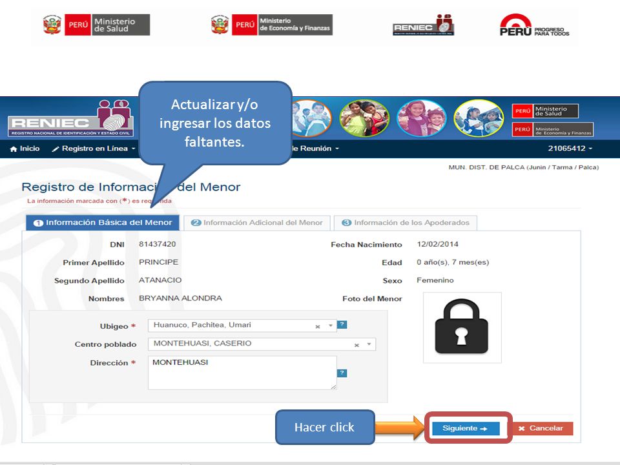Click the top Ministerio de Economía y Finanzas logo
Viewport: 620px width, 465px height.
click(271, 25)
